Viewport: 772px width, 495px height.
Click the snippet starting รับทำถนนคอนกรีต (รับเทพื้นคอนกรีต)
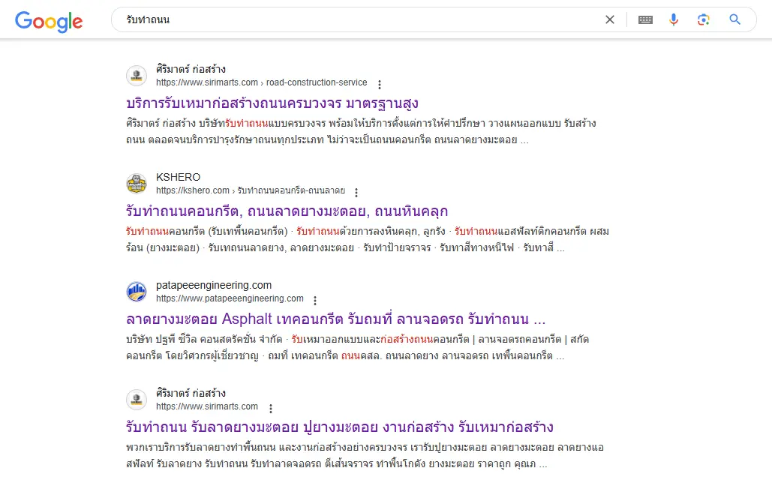point(368,240)
